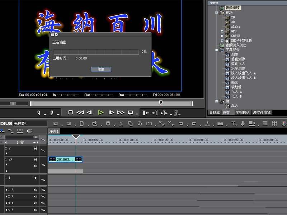Expand the 键 folder in the effects panel
287x215 pixels.
click(216, 101)
